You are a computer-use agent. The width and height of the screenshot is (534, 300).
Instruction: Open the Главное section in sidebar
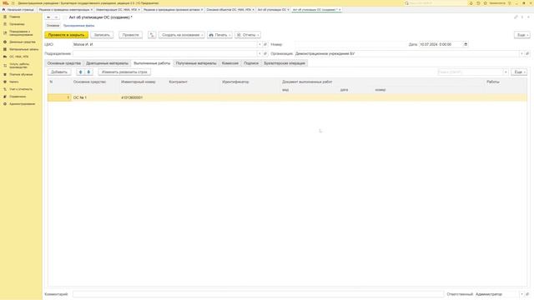[15, 17]
